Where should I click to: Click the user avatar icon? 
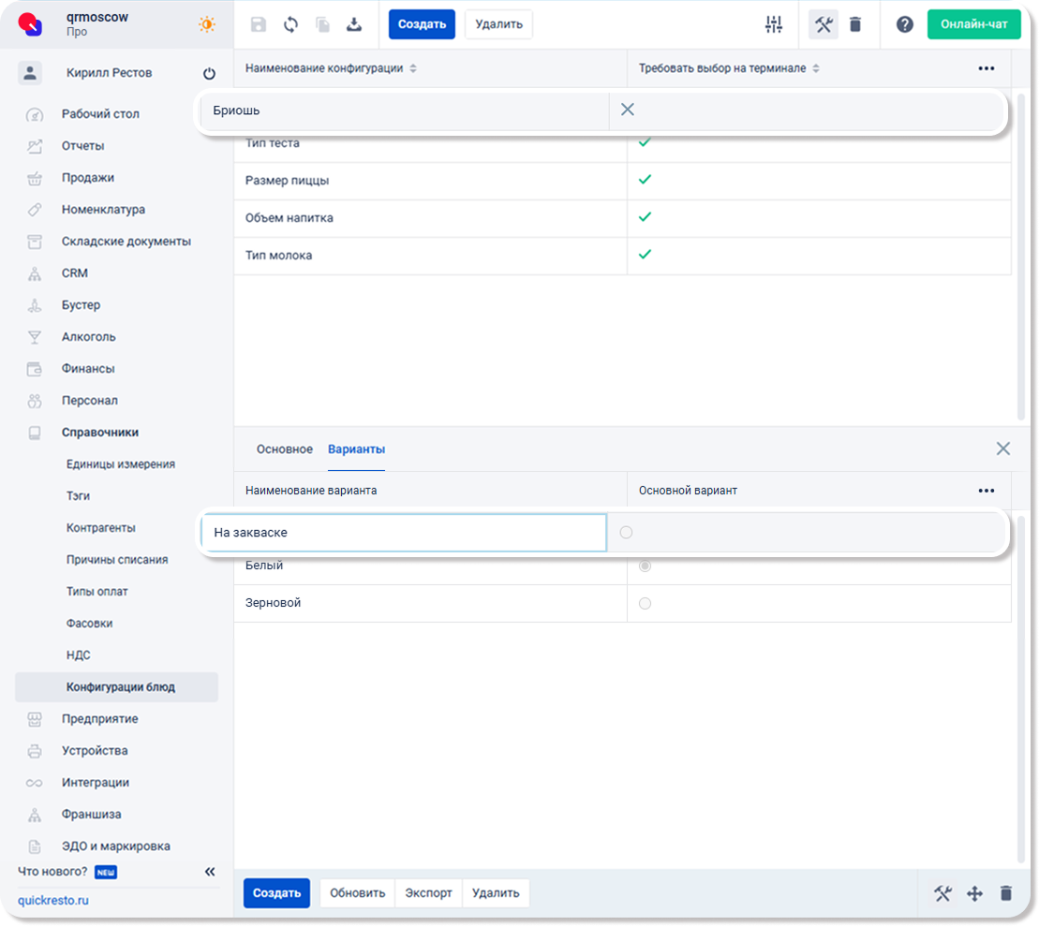click(30, 73)
